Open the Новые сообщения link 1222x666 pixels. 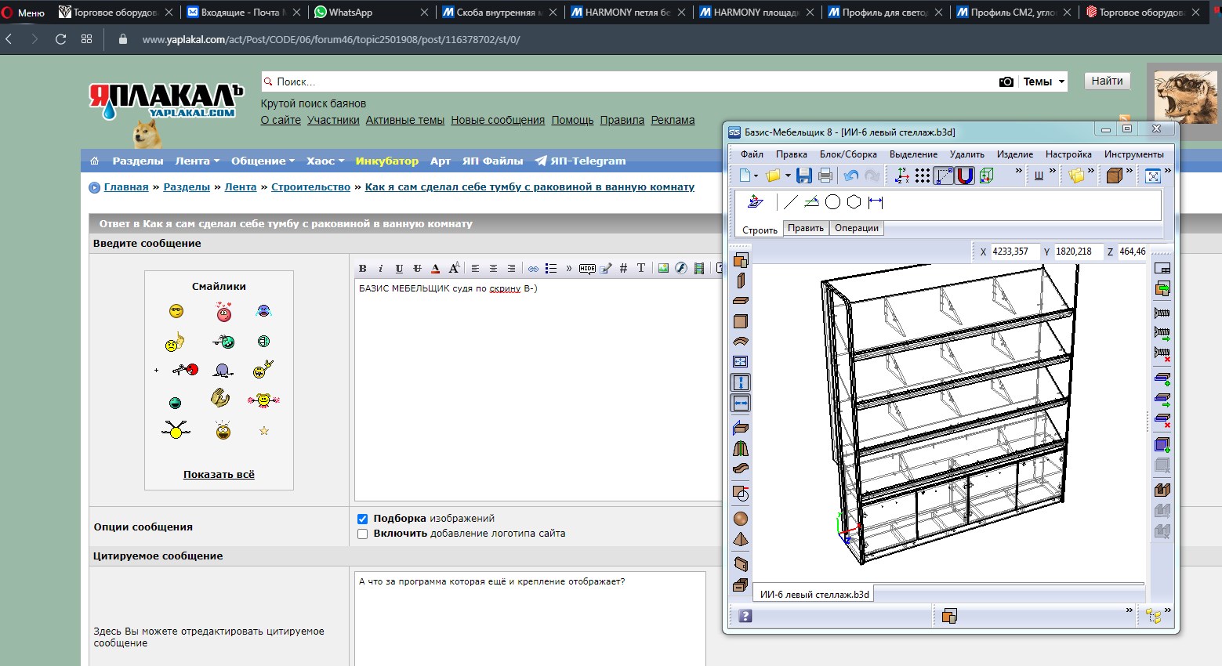tap(498, 120)
